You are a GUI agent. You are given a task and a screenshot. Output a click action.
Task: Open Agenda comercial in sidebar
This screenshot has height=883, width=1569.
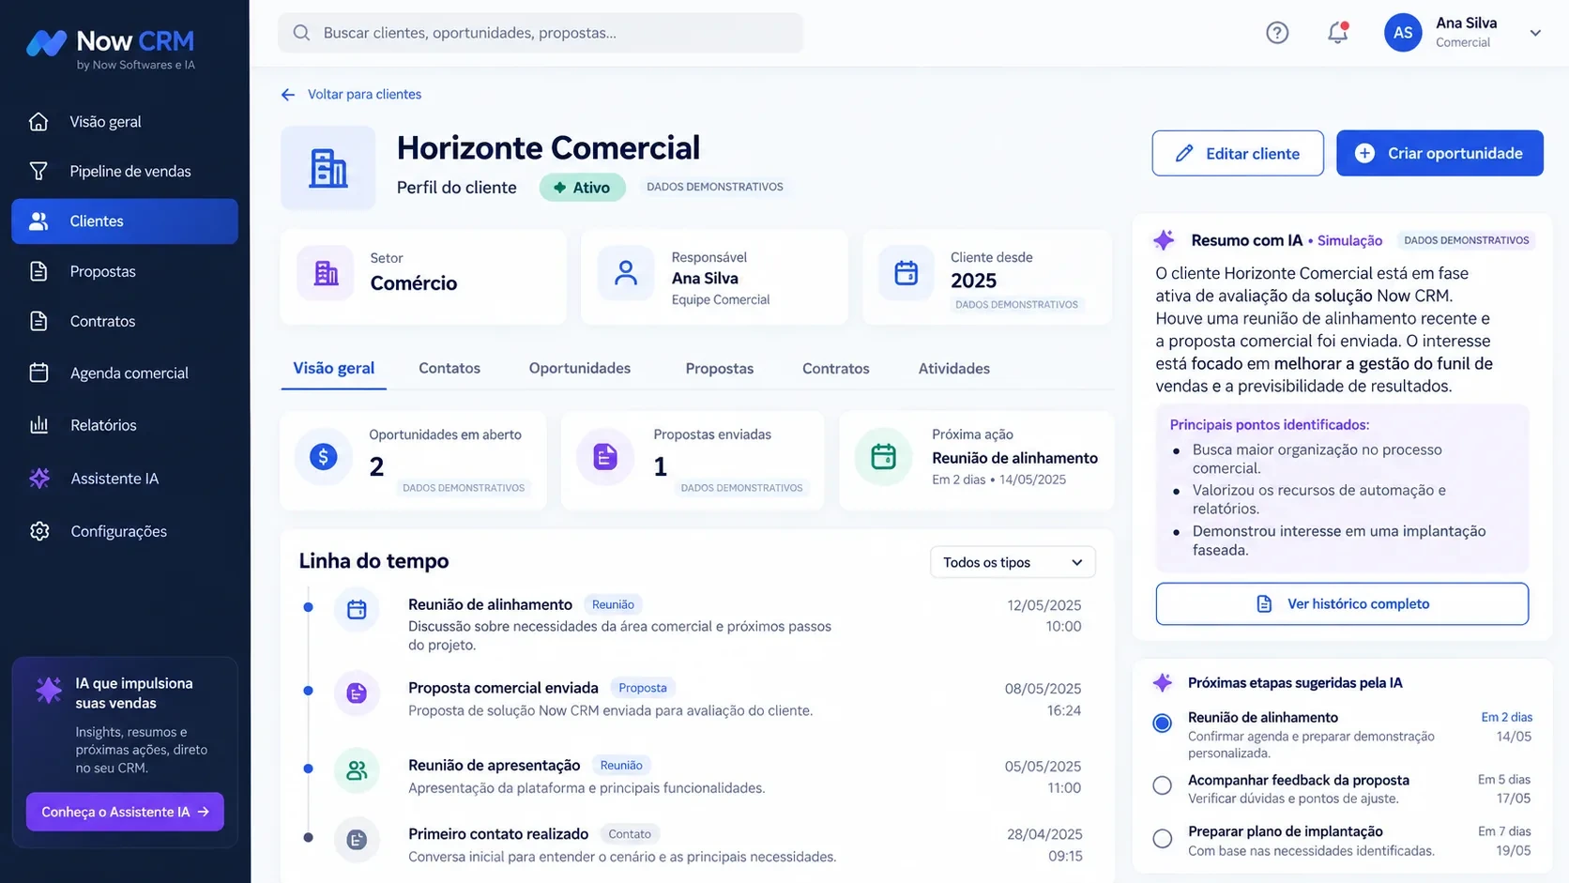pyautogui.click(x=125, y=373)
